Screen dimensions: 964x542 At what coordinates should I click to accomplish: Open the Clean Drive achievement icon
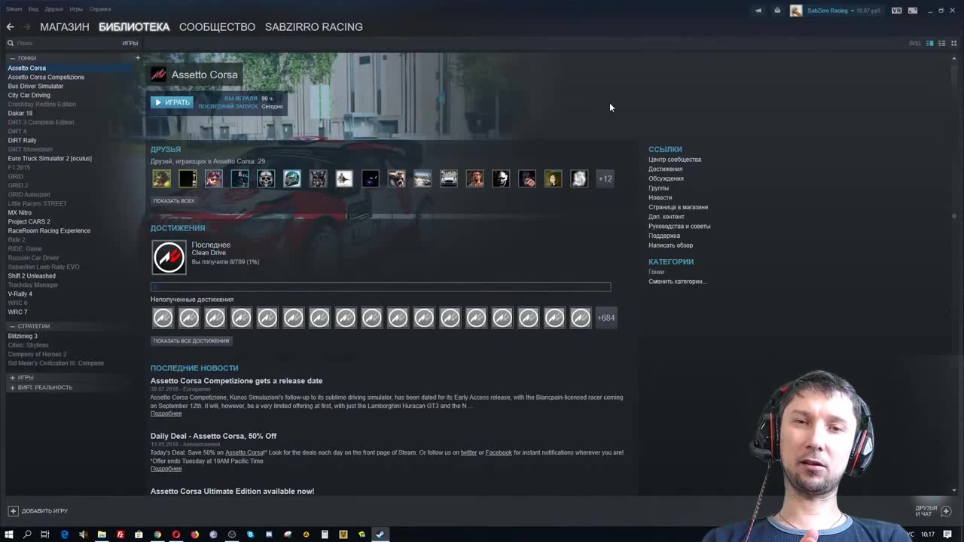click(x=169, y=257)
